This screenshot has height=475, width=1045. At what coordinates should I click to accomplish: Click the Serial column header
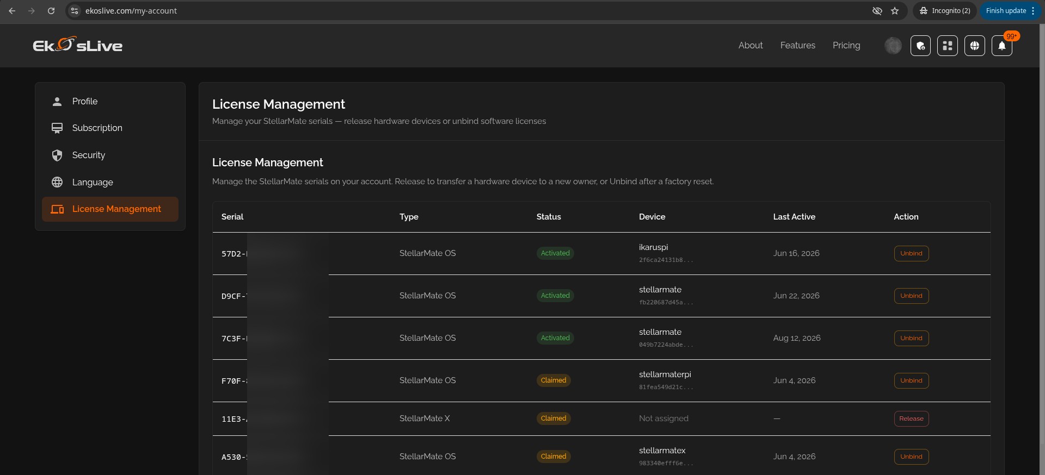pyautogui.click(x=232, y=217)
